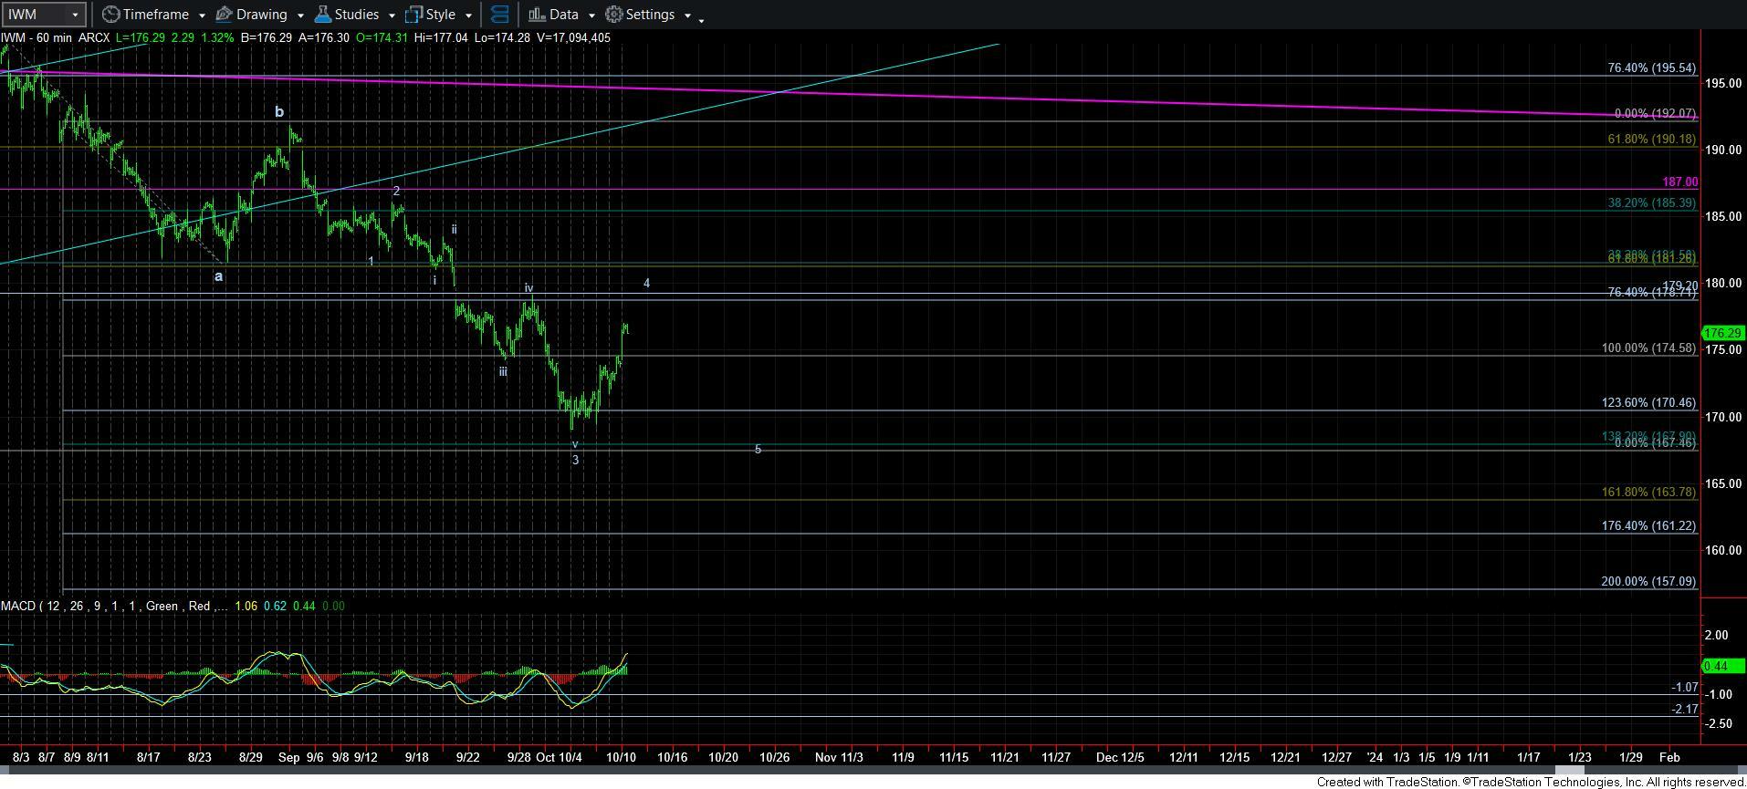This screenshot has width=1747, height=789.
Task: Click the wave 4 label on chart
Action: [x=646, y=284]
